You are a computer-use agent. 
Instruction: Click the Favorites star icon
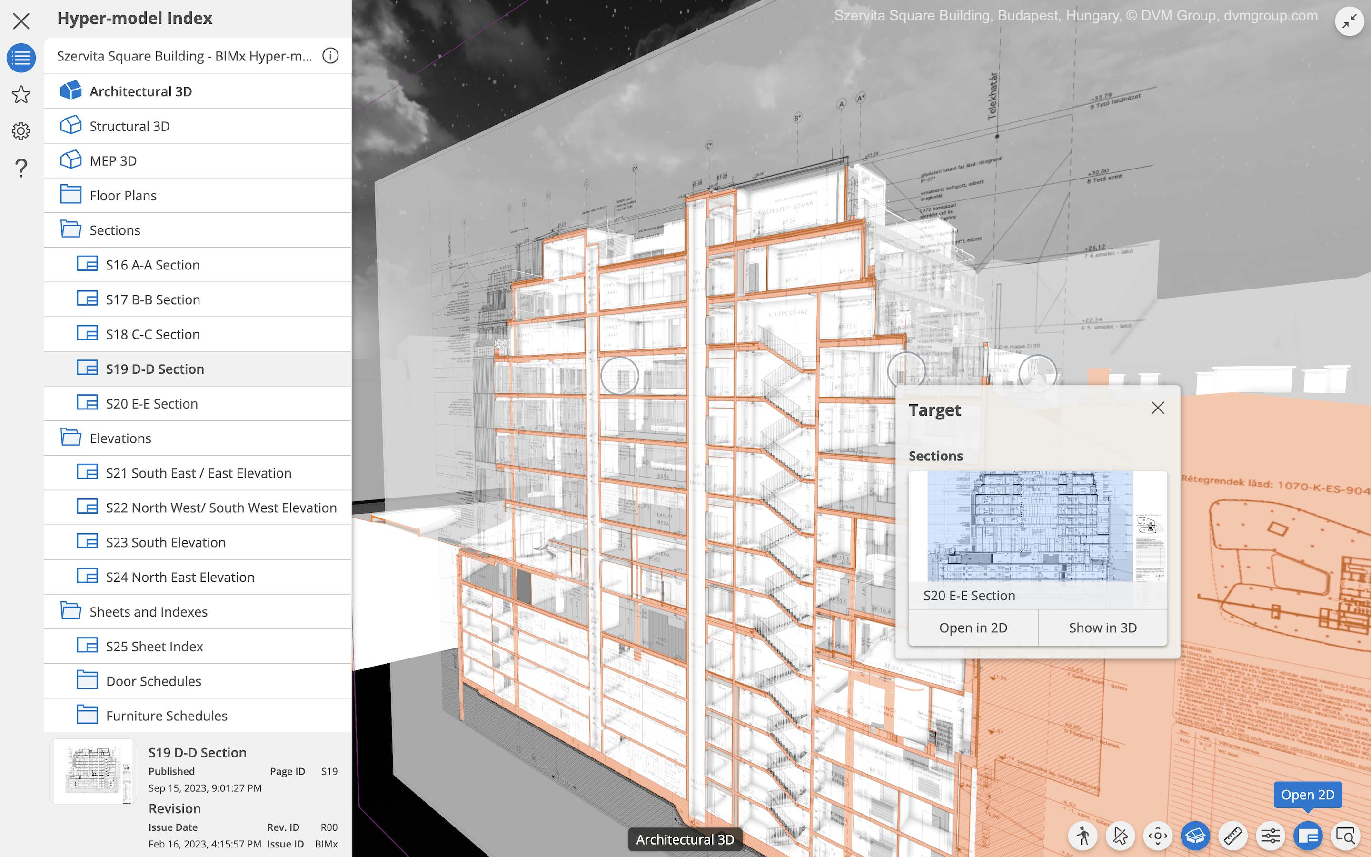coord(21,95)
